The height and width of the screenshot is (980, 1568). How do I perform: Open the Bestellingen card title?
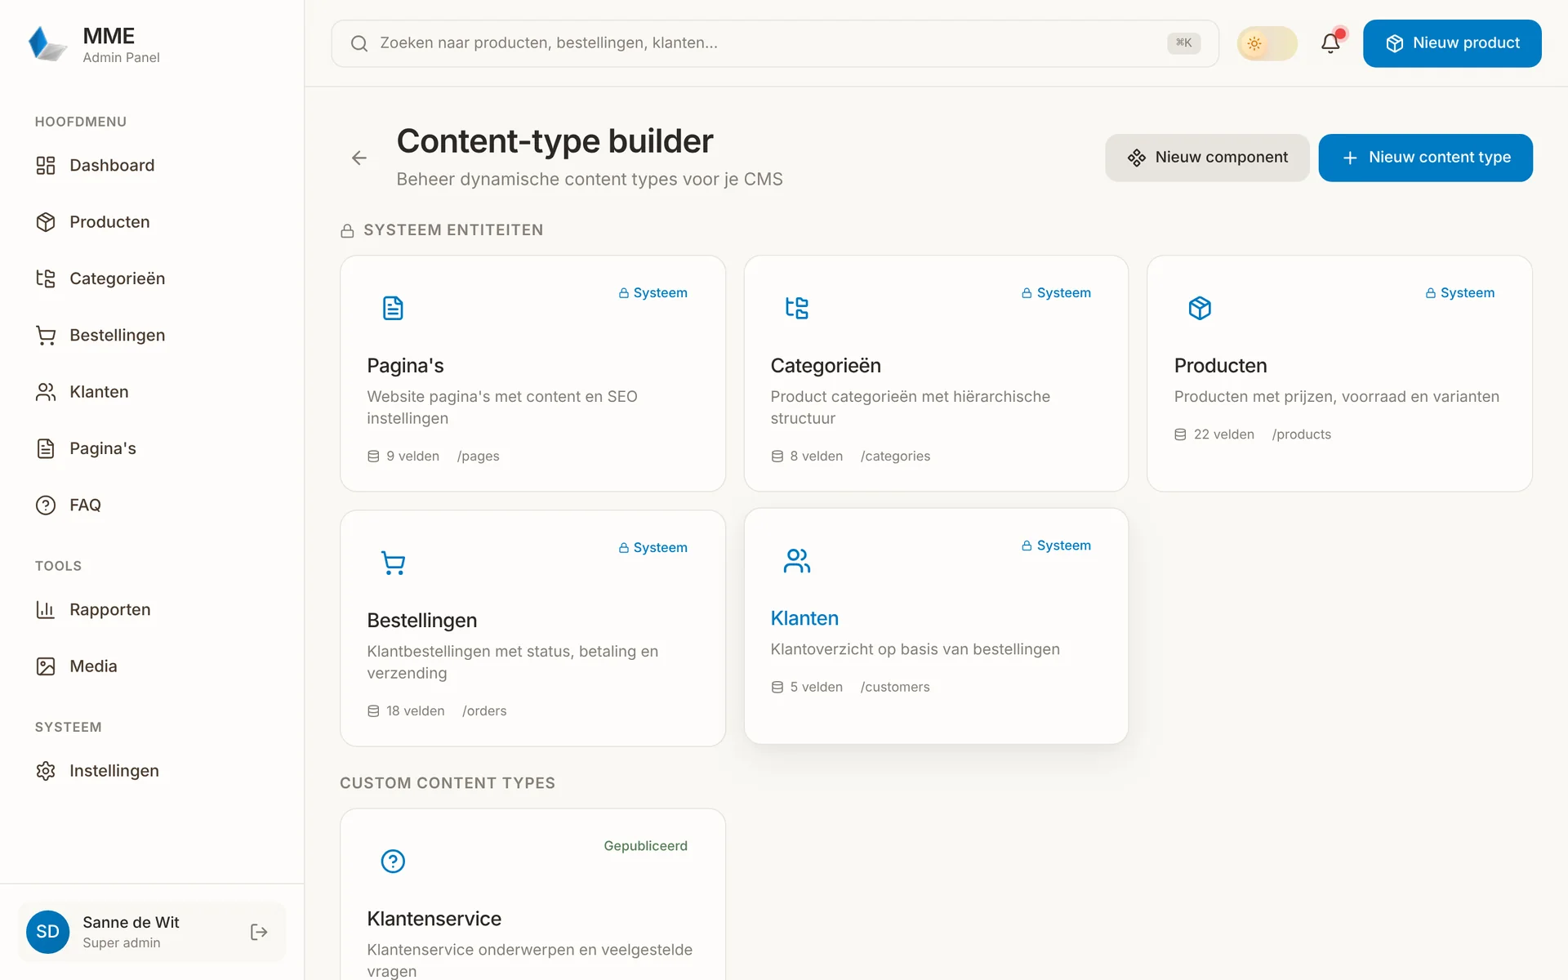click(421, 621)
